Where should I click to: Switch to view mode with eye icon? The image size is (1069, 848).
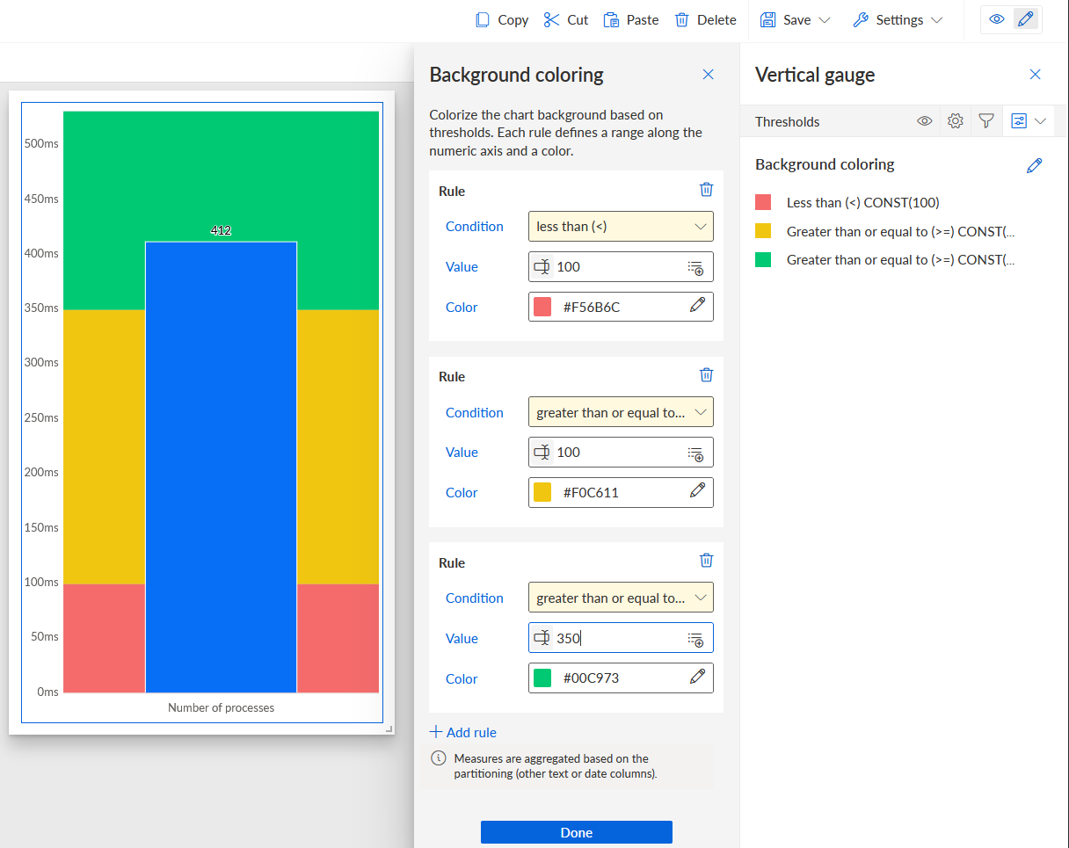[x=997, y=19]
